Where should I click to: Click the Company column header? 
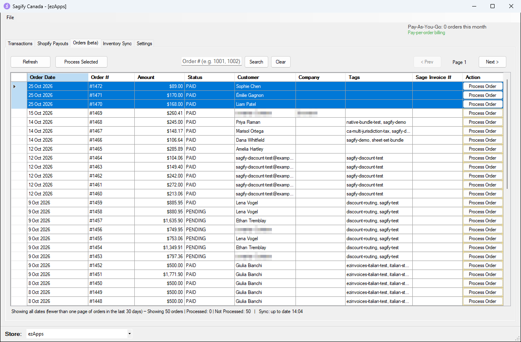pos(321,77)
